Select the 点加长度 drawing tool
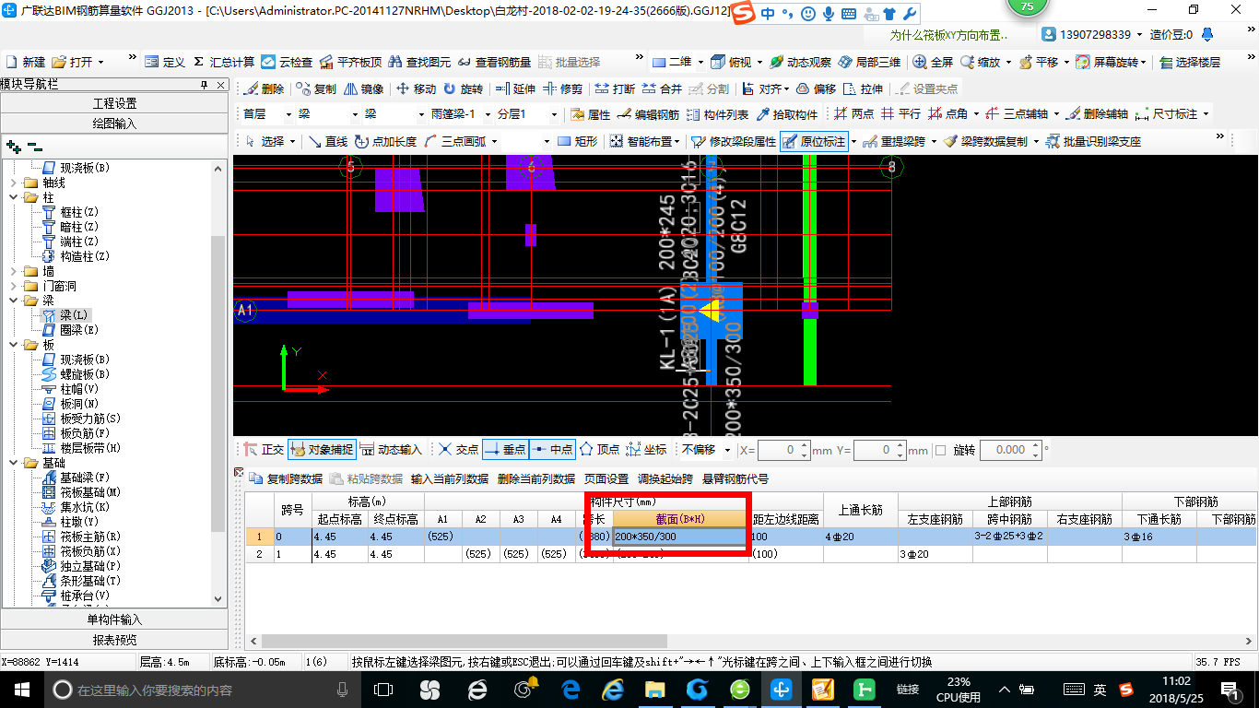This screenshot has height=708, width=1259. [385, 141]
